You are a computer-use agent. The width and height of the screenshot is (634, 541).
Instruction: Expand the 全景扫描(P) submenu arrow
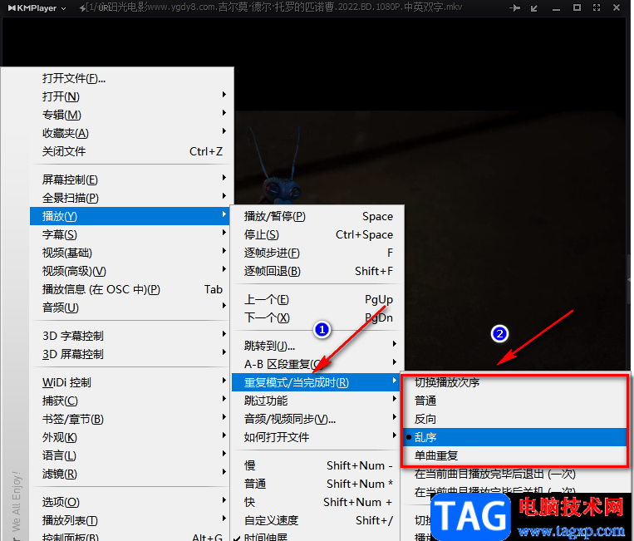(x=224, y=195)
